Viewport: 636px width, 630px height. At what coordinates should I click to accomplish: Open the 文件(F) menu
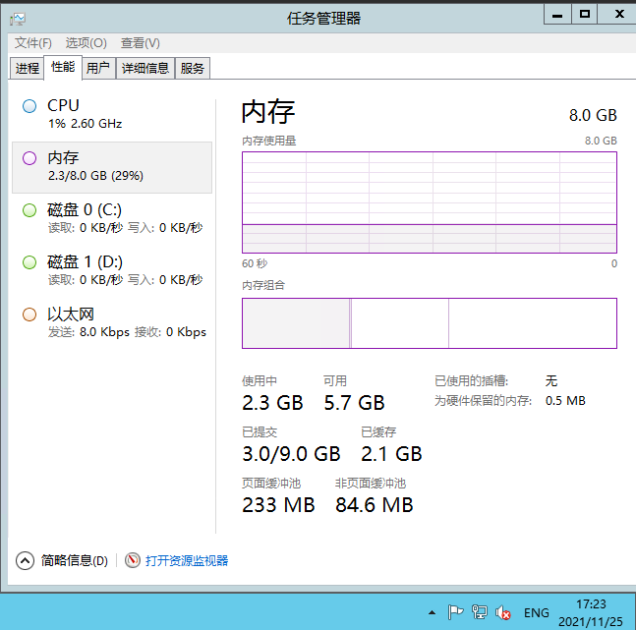pos(33,43)
